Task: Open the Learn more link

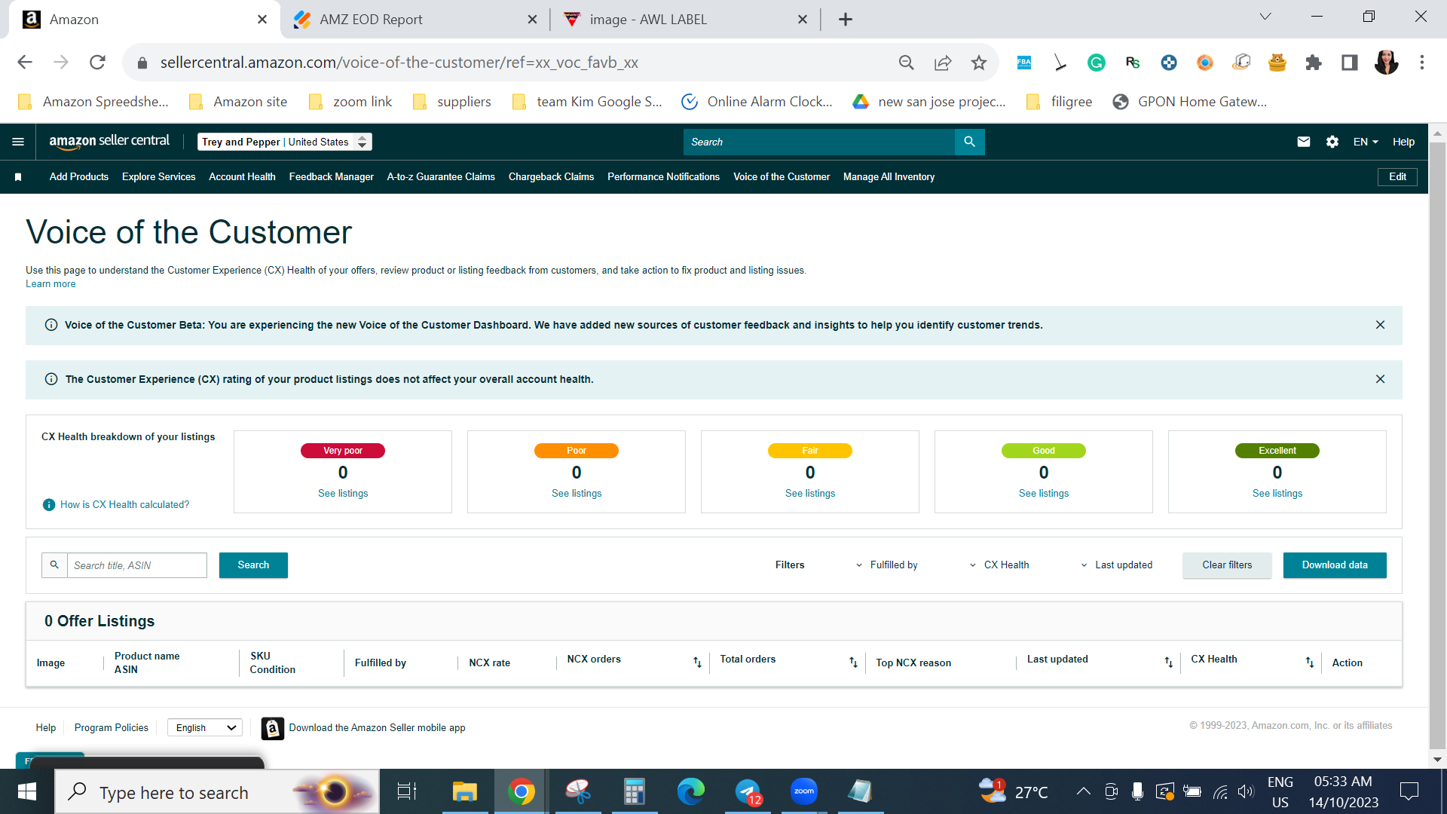Action: 50,284
